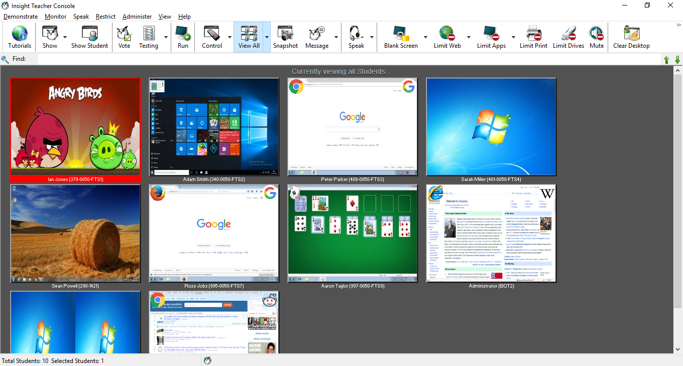Image resolution: width=683 pixels, height=366 pixels.
Task: Select the bottom-row Windows desktop thumbnail
Action: click(x=75, y=322)
